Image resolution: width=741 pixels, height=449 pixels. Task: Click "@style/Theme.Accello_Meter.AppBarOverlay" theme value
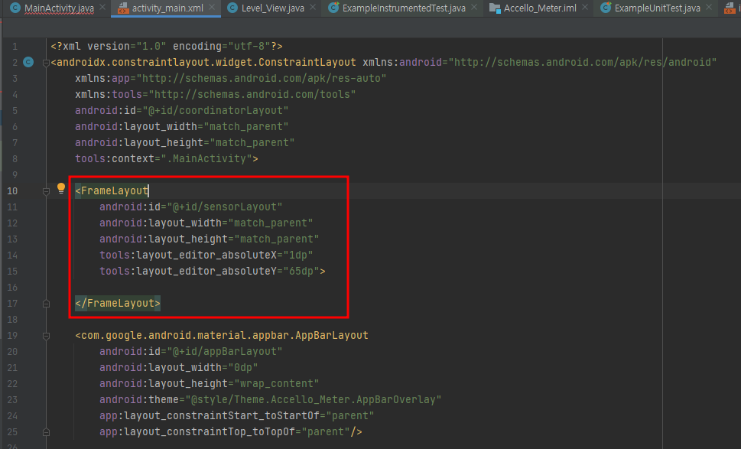click(x=314, y=399)
